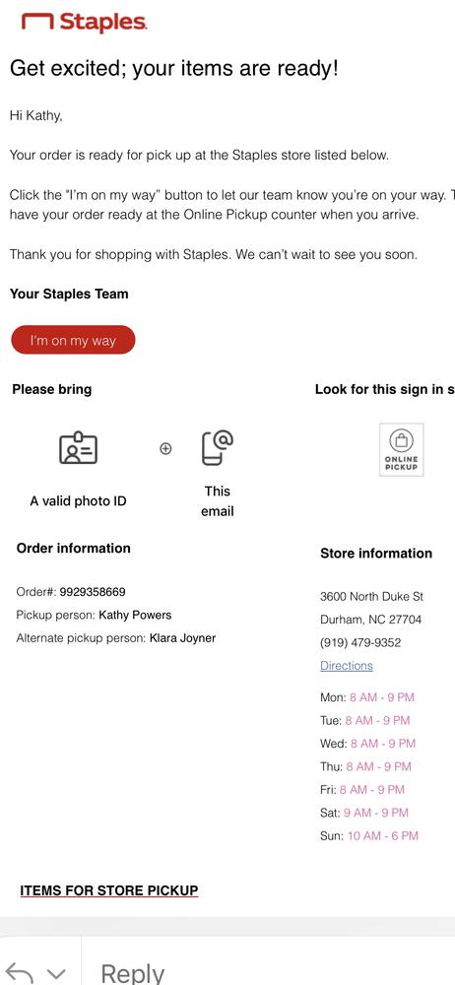Tap the phone email icon
This screenshot has width=455, height=985.
pyautogui.click(x=218, y=448)
